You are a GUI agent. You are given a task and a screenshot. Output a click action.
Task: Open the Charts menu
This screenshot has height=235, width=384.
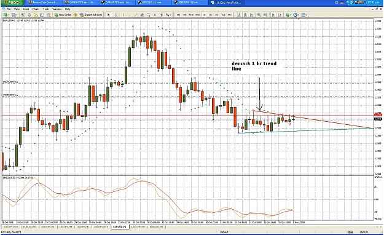coord(36,9)
